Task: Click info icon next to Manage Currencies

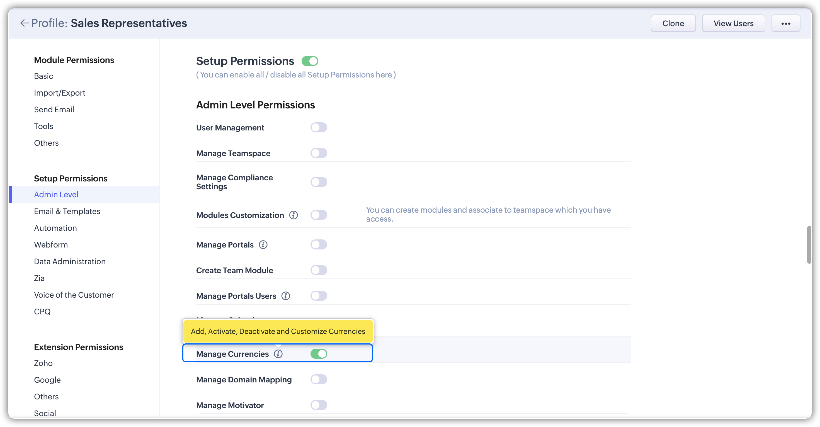Action: tap(278, 354)
